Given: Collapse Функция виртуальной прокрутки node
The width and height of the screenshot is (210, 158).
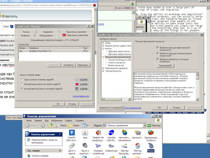Looking at the screenshot, I should (103, 57).
